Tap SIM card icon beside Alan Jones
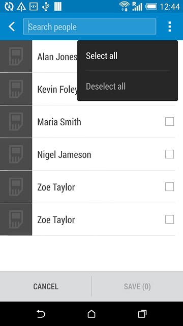Screen dimensions: 183x326 click(16, 57)
